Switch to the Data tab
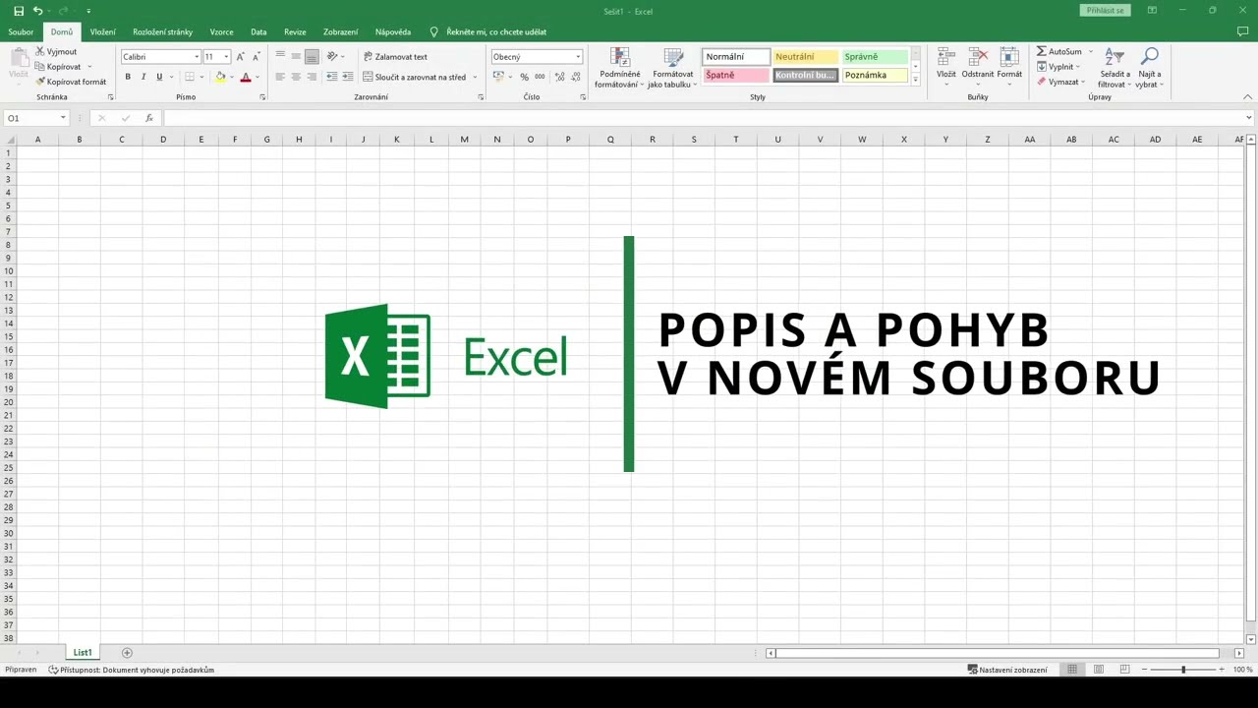Viewport: 1258px width, 708px height. 258,31
